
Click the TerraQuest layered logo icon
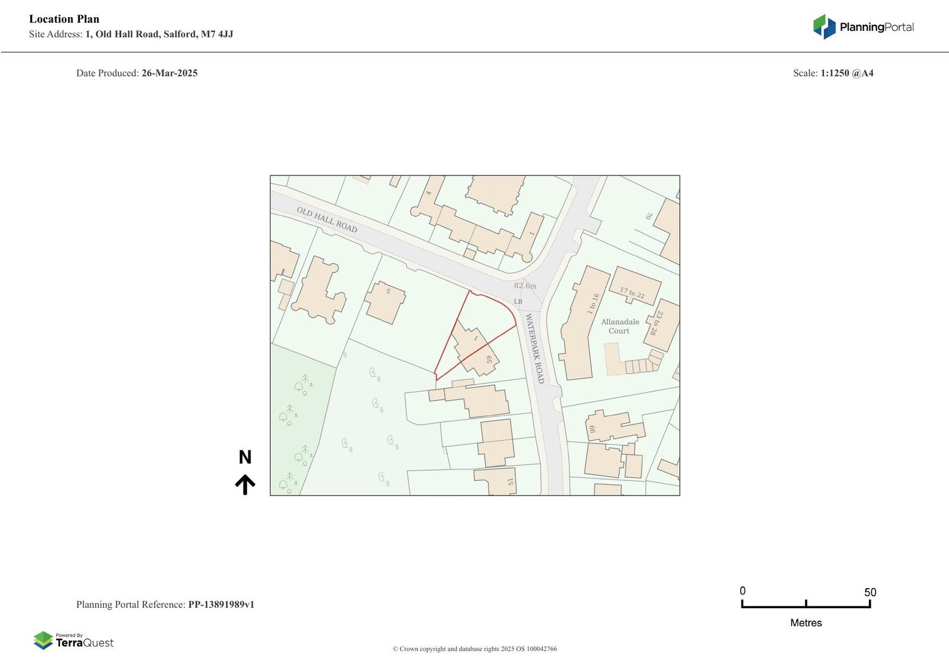[x=43, y=640]
